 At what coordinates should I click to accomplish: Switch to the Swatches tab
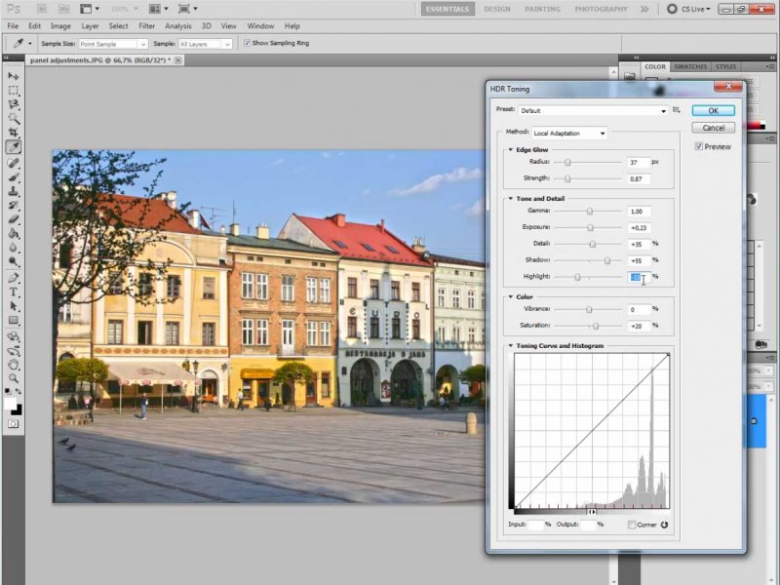pos(690,67)
